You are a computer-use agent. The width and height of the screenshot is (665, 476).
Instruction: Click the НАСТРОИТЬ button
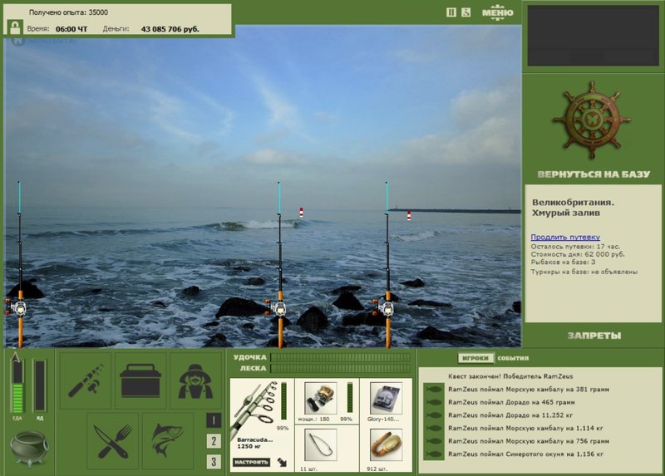point(251,462)
